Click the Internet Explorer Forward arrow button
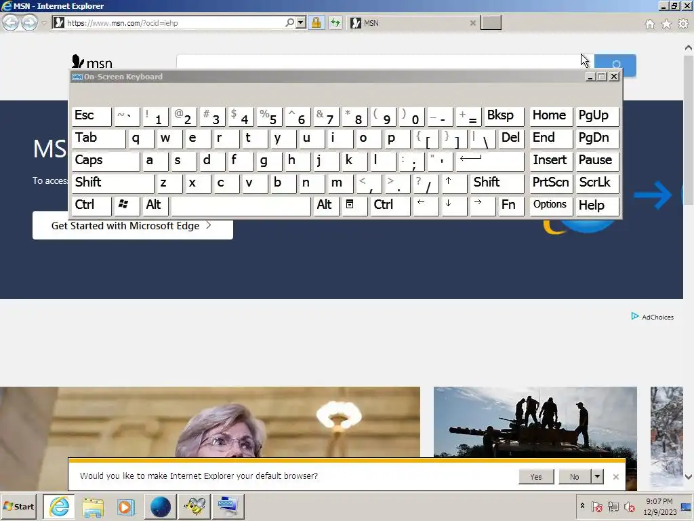694x521 pixels. pos(29,22)
